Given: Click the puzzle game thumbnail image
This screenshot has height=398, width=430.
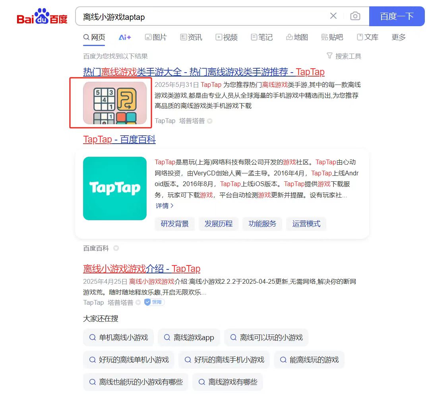Looking at the screenshot, I should click(115, 103).
